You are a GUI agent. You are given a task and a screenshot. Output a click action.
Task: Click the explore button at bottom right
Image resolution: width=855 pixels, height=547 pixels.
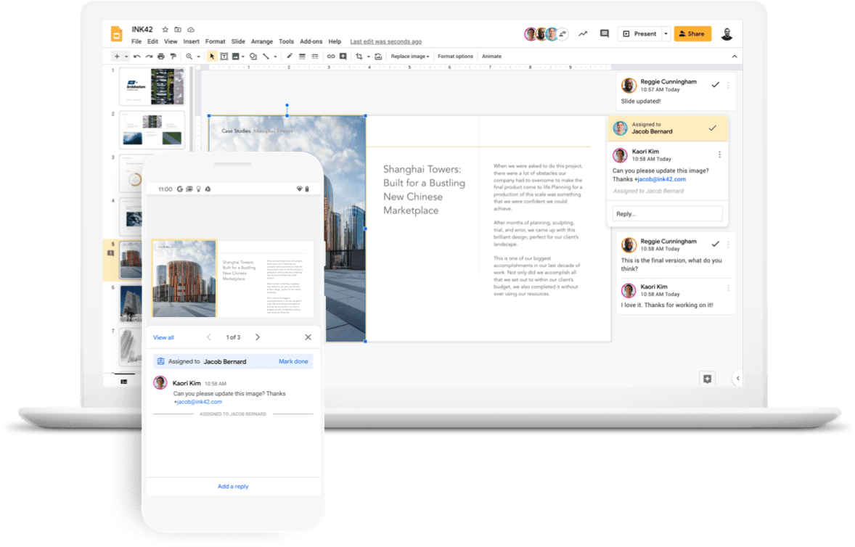tap(707, 379)
